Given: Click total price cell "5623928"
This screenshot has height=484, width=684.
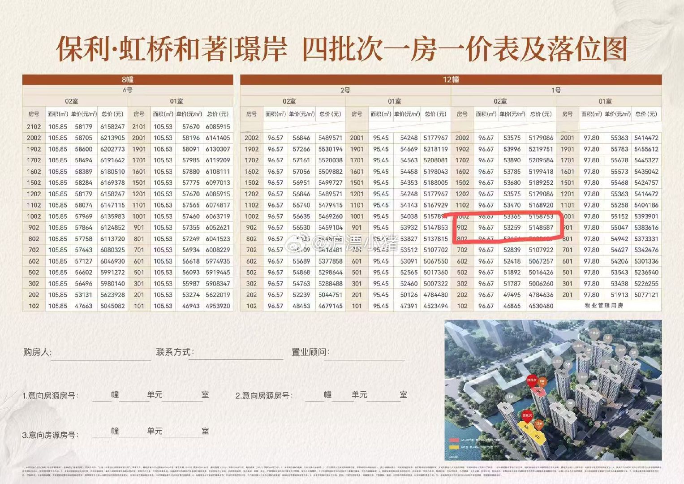Looking at the screenshot, I should [x=112, y=295].
